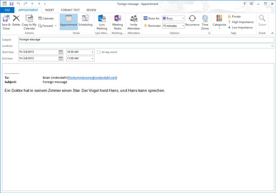Set High Importance tag
Screen dimensions: 276x193
241,22
